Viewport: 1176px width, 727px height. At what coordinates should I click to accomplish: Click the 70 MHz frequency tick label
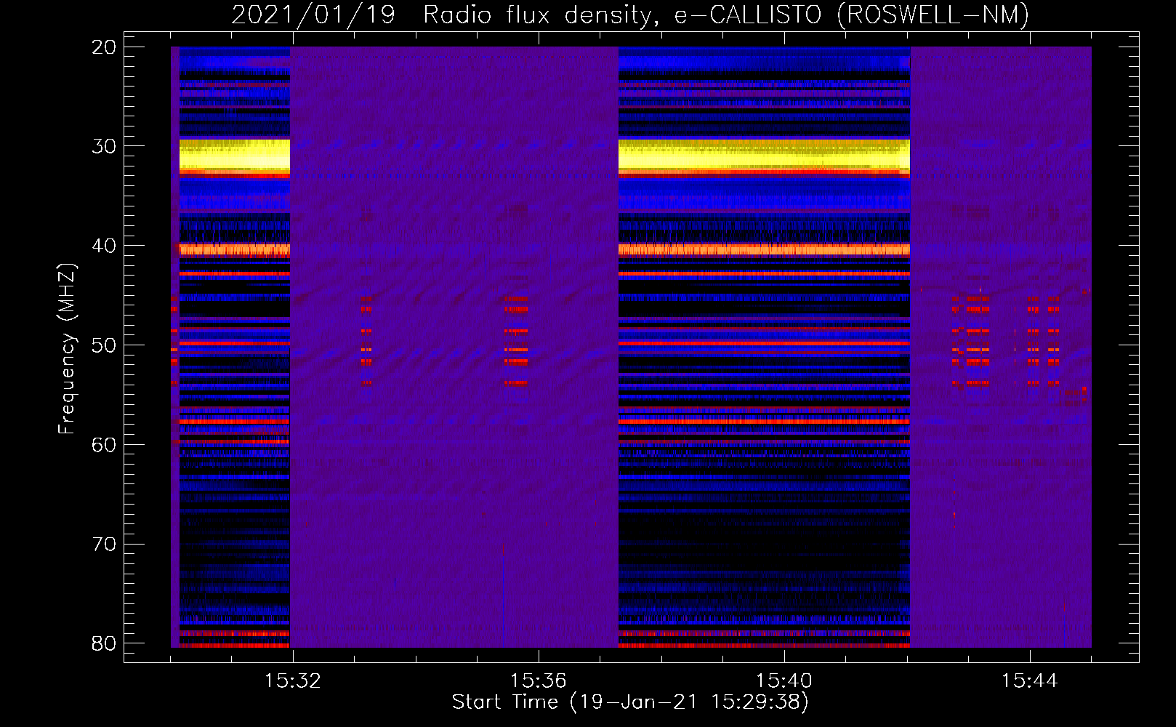[x=104, y=545]
